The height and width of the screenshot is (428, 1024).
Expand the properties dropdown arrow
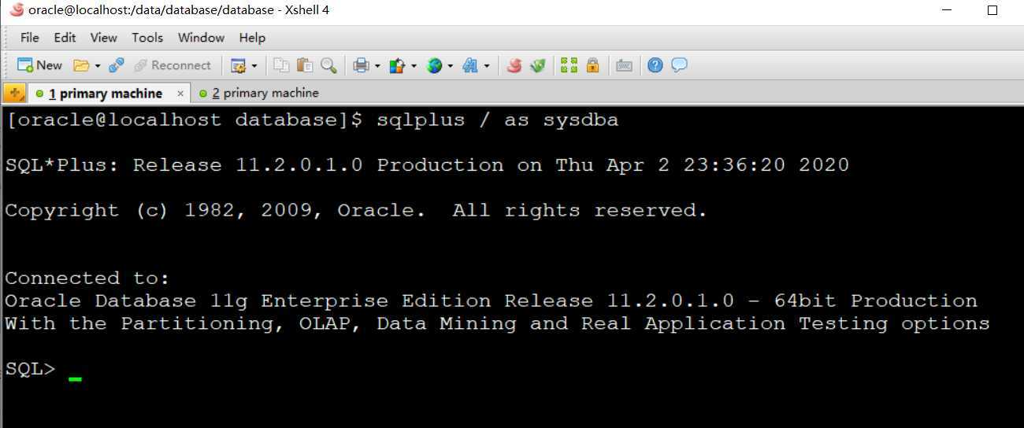pyautogui.click(x=254, y=65)
